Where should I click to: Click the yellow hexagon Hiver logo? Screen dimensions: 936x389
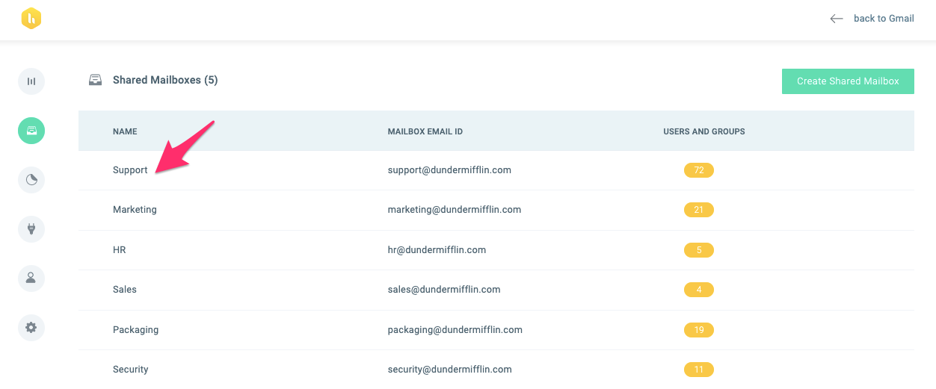[31, 19]
